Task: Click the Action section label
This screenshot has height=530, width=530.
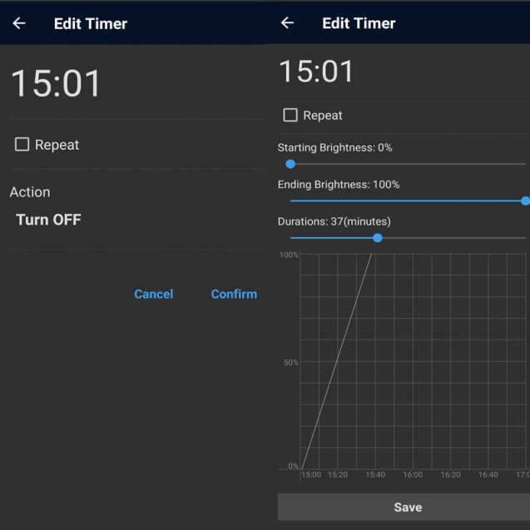Action: (30, 192)
